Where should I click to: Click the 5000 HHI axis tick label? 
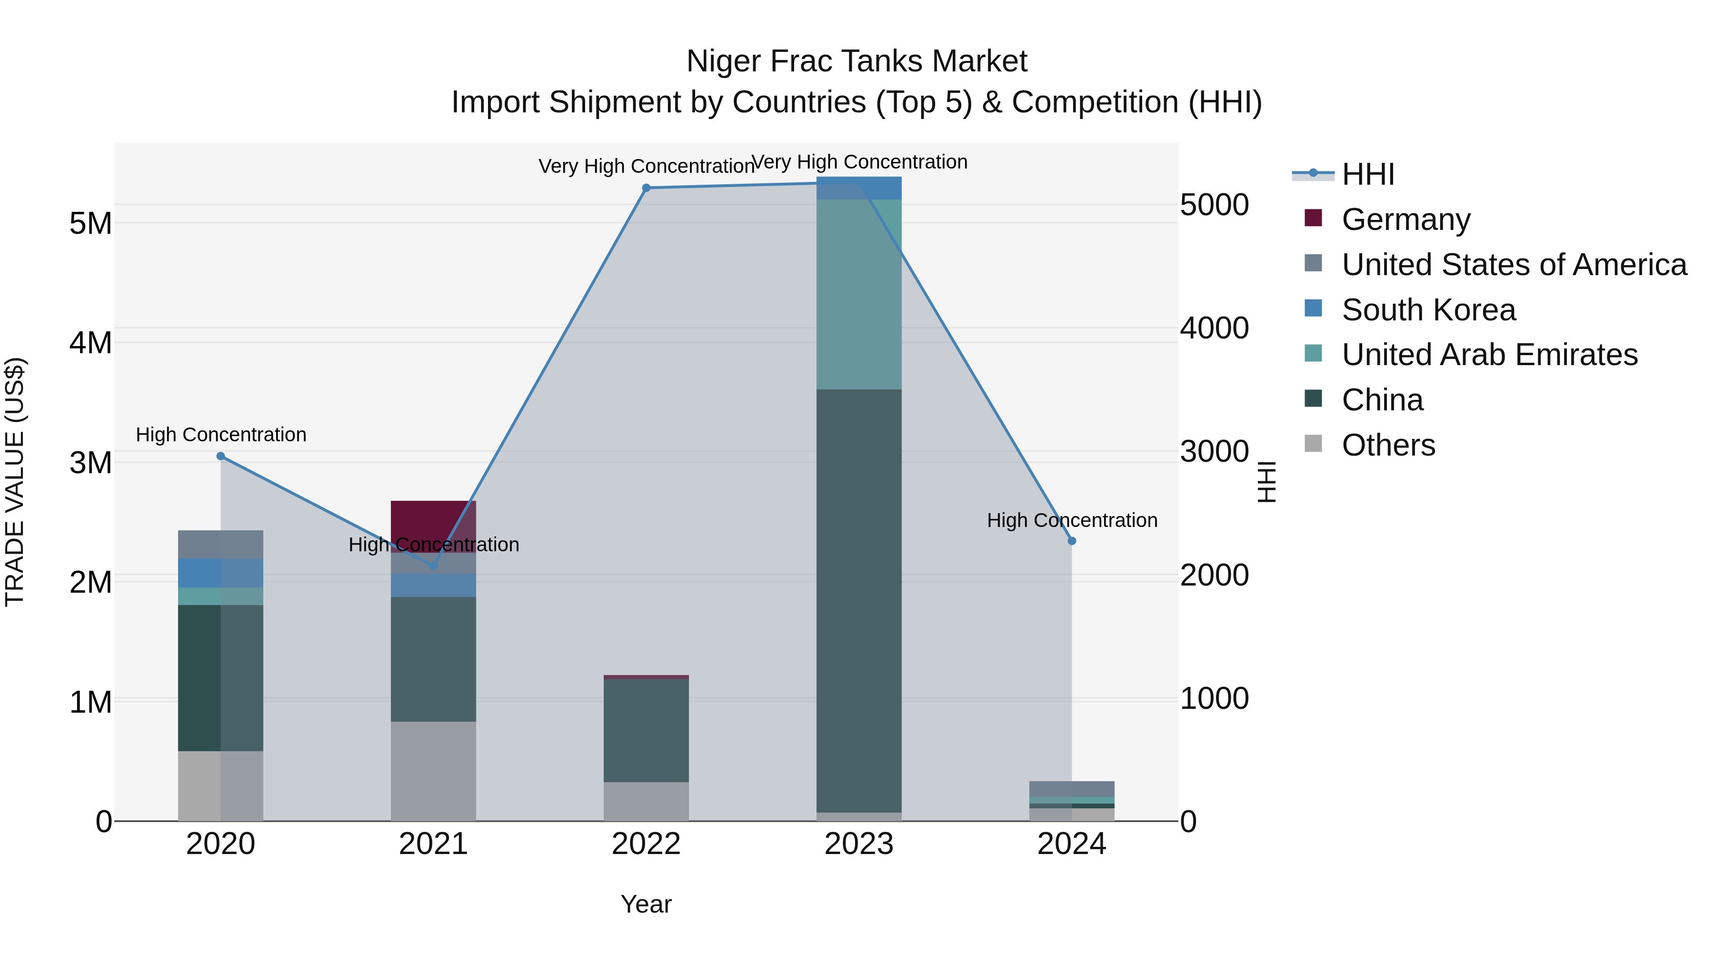click(1214, 205)
